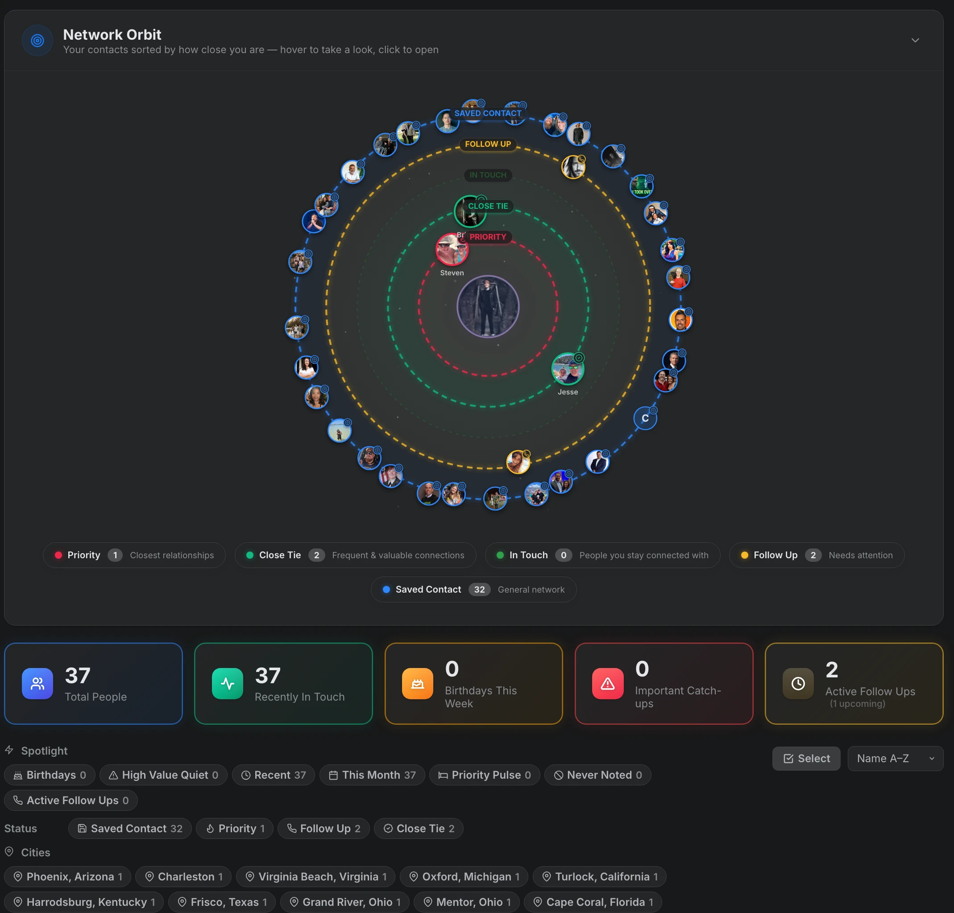Click the center profile avatar
Image resolution: width=954 pixels, height=913 pixels.
[x=488, y=307]
